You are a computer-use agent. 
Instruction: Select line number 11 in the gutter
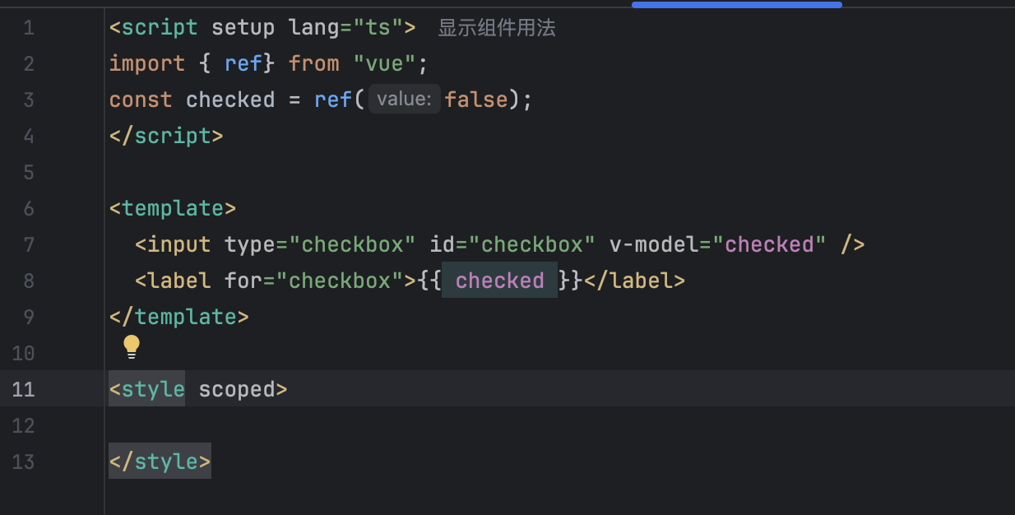24,389
